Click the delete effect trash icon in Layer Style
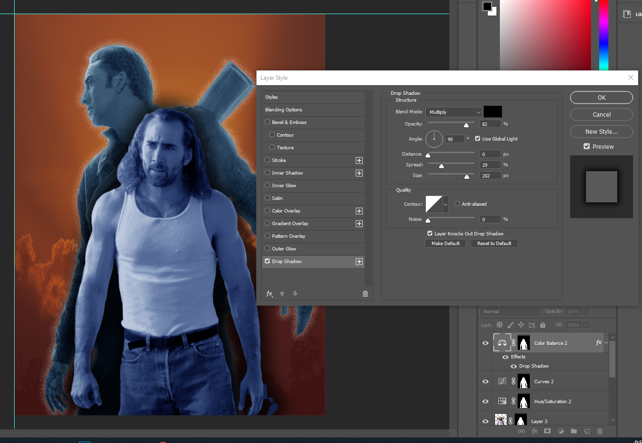The height and width of the screenshot is (443, 642). (365, 294)
